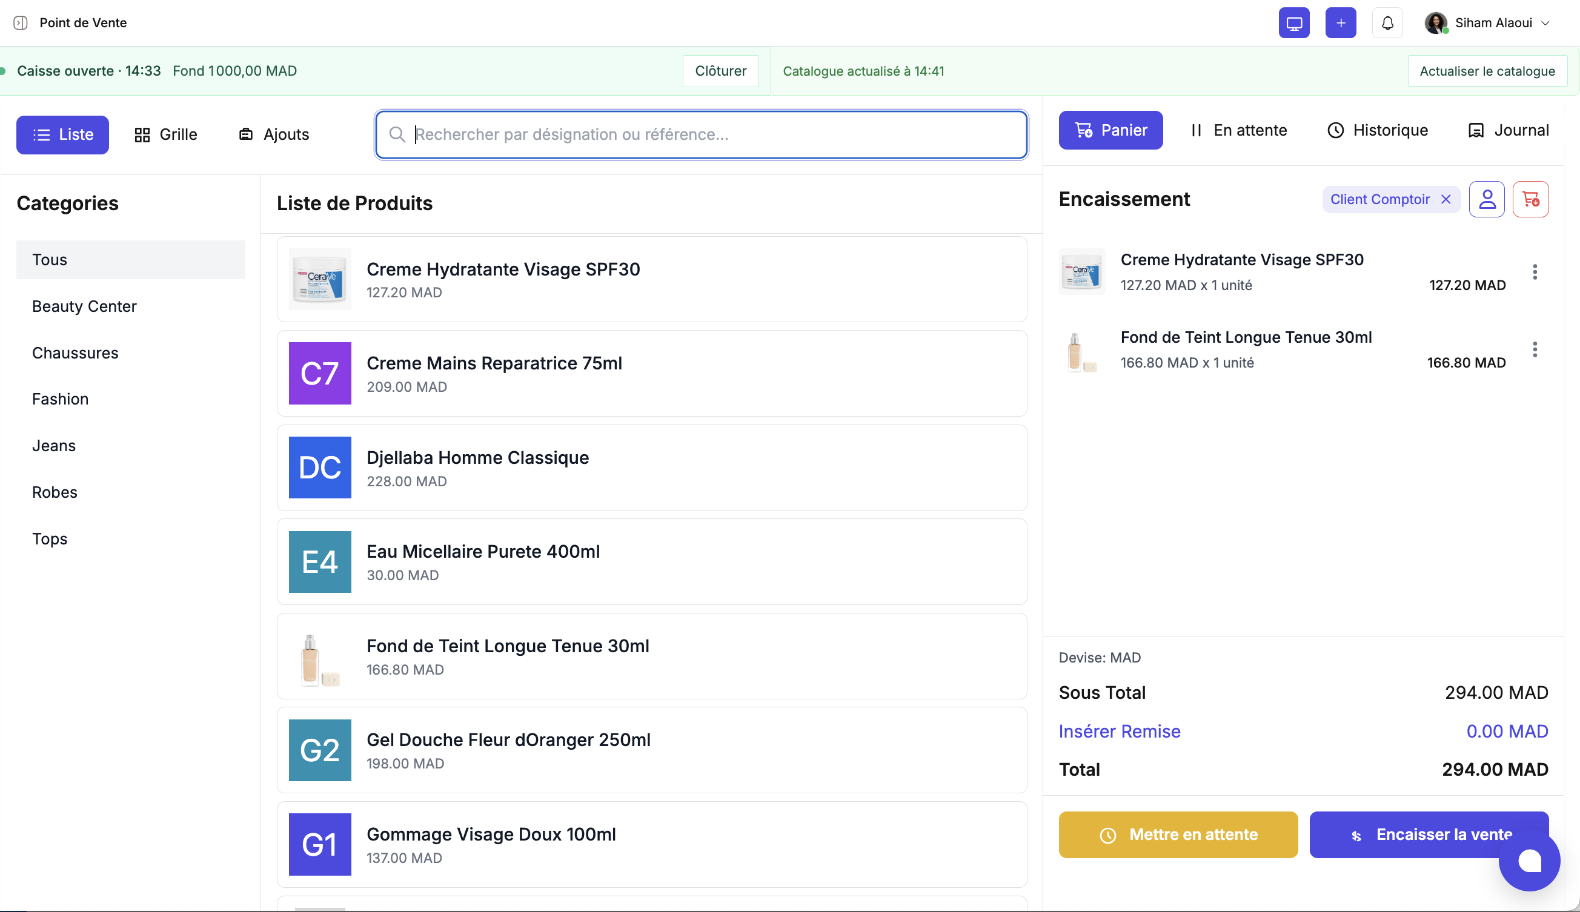Select the Robes category
Image resolution: width=1580 pixels, height=912 pixels.
[x=131, y=492]
